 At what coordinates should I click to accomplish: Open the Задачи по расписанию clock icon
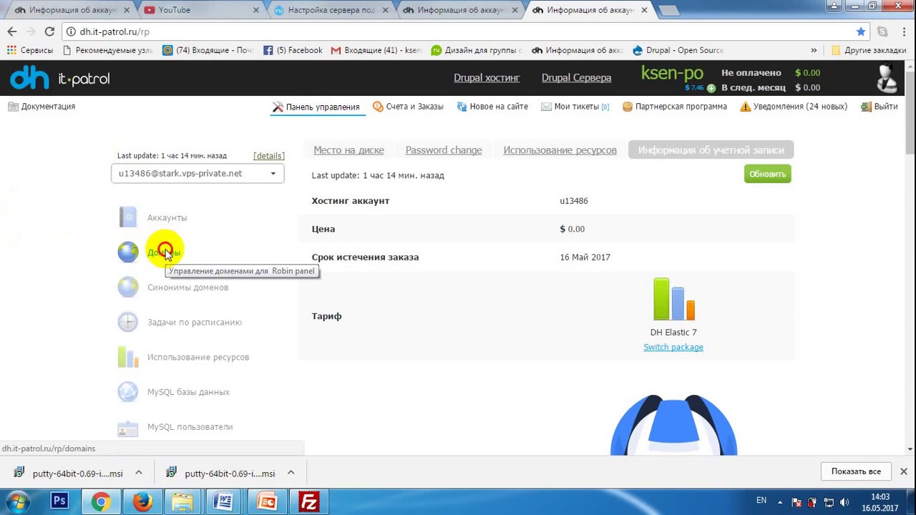(x=128, y=322)
